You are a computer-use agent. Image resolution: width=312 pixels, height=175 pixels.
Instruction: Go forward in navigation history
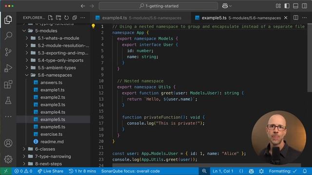pyautogui.click(x=92, y=6)
